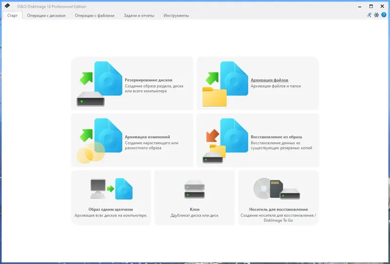The height and width of the screenshot is (264, 390).
Task: Click the Носитель для восстановления media icon
Action: pos(276,189)
